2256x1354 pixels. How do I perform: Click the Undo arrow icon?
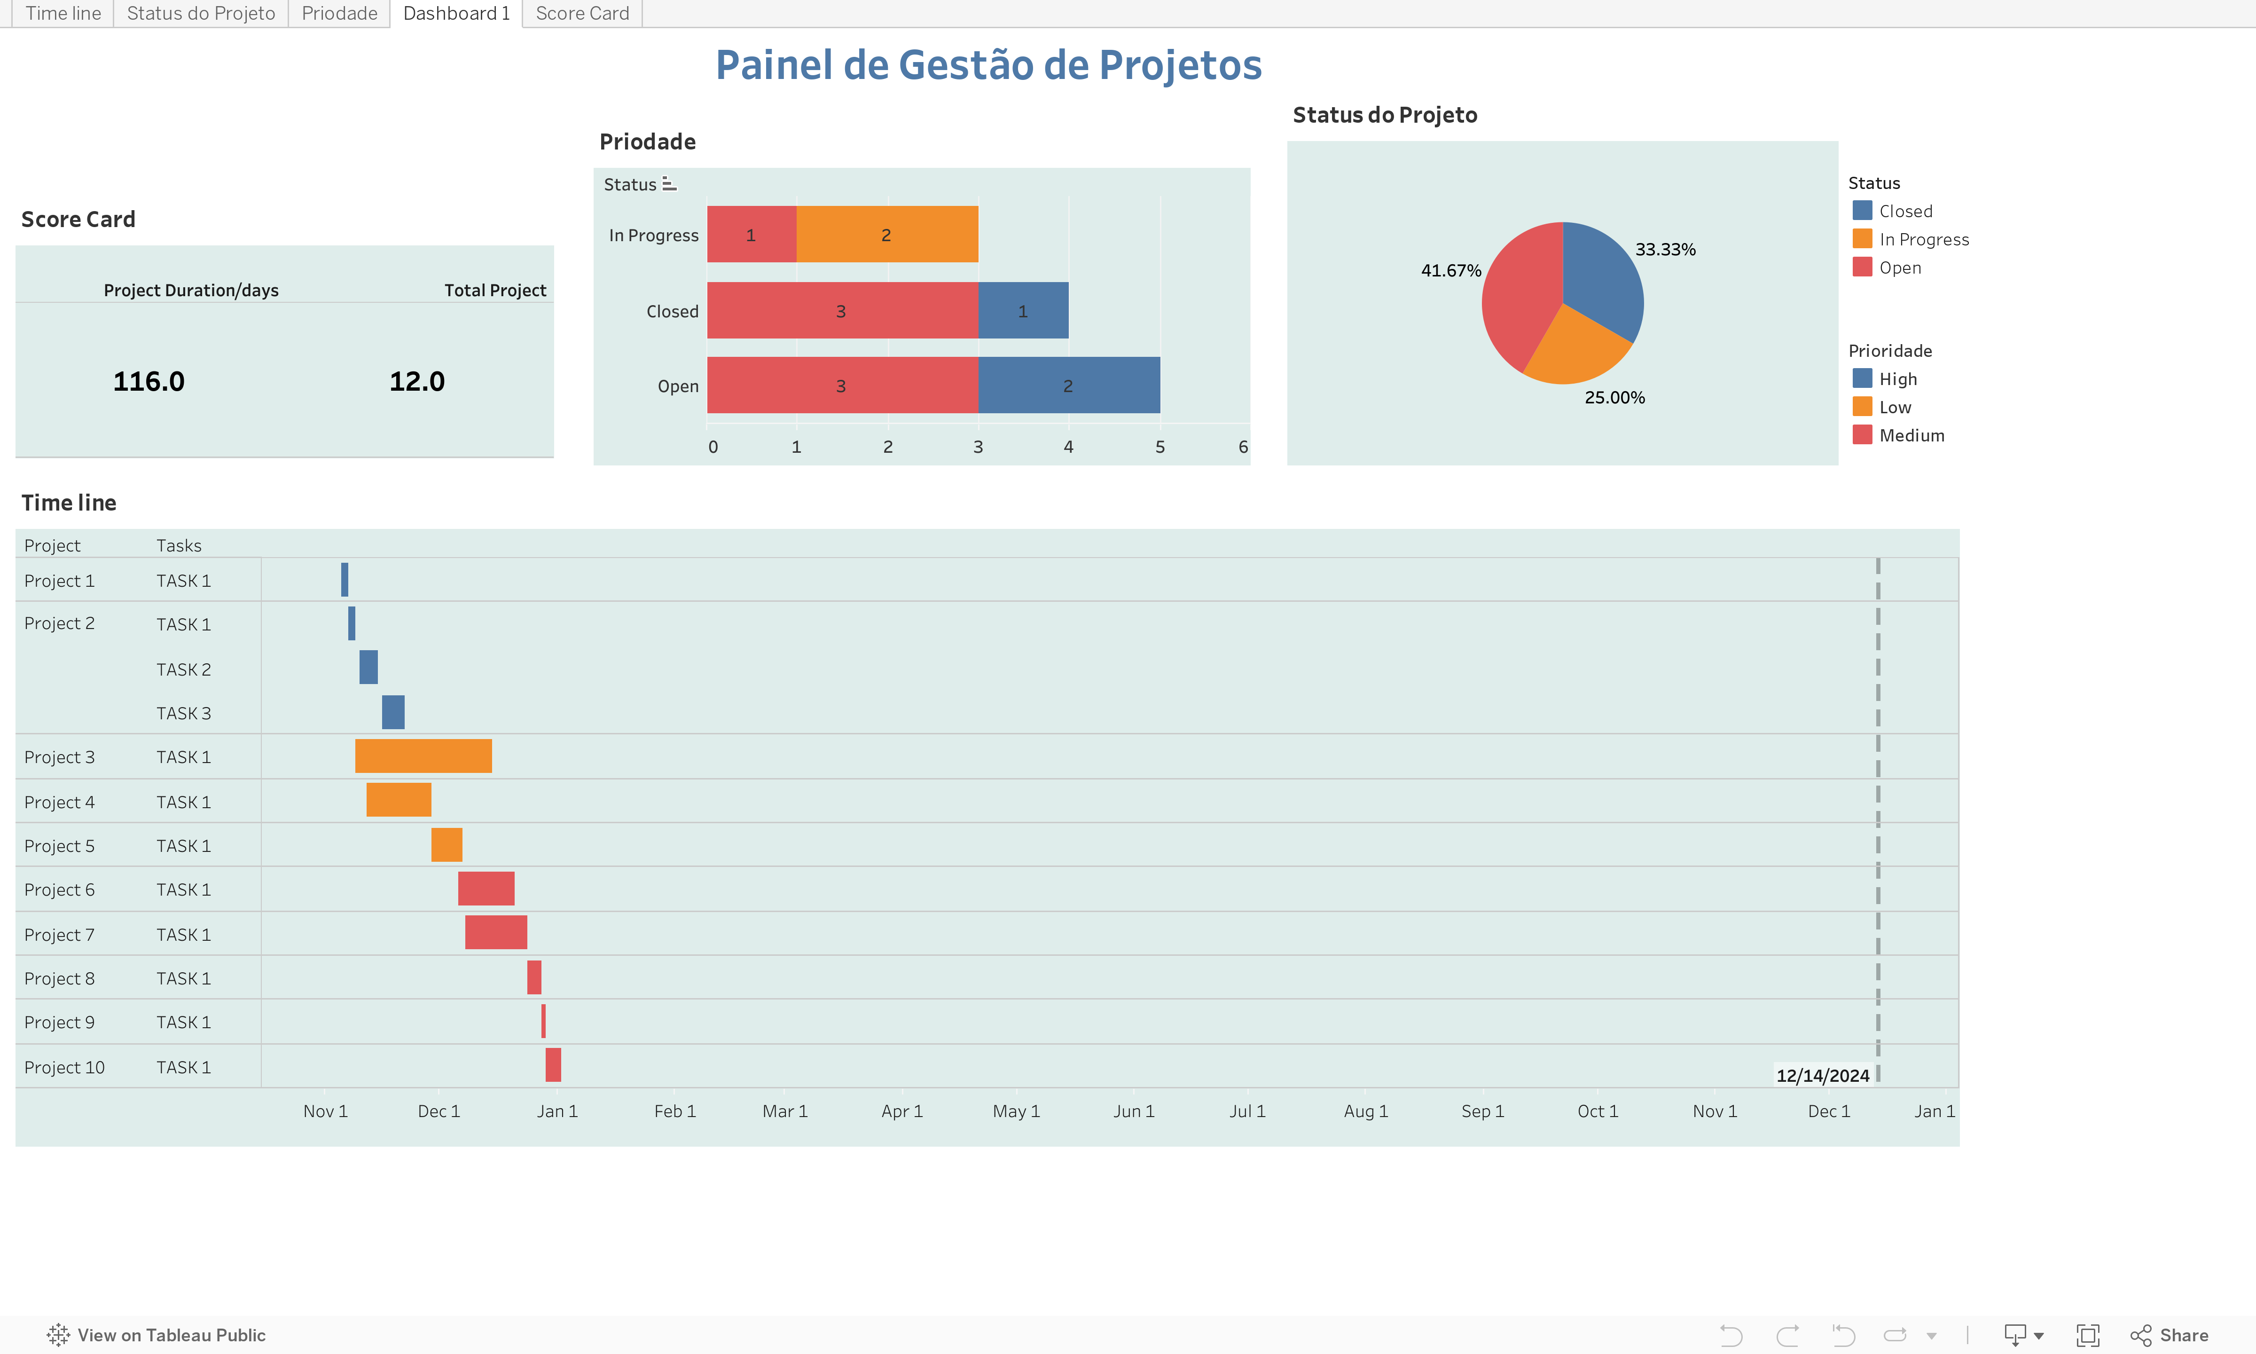click(1731, 1335)
